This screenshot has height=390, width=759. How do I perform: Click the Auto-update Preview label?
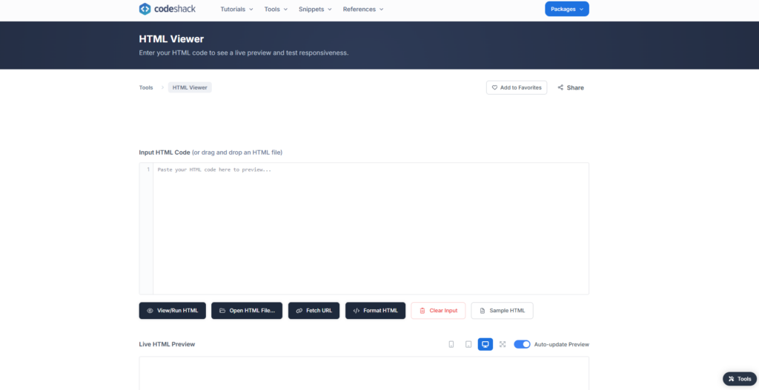tap(562, 345)
